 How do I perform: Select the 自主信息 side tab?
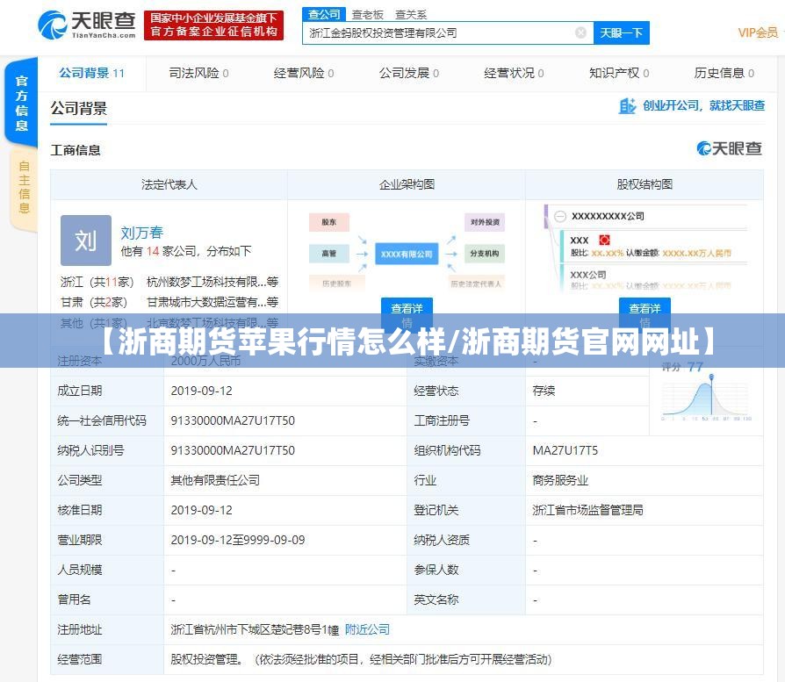pos(24,188)
